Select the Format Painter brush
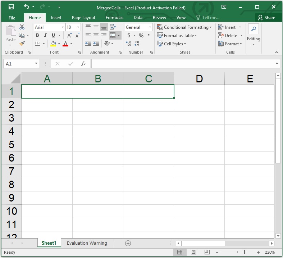 point(22,44)
